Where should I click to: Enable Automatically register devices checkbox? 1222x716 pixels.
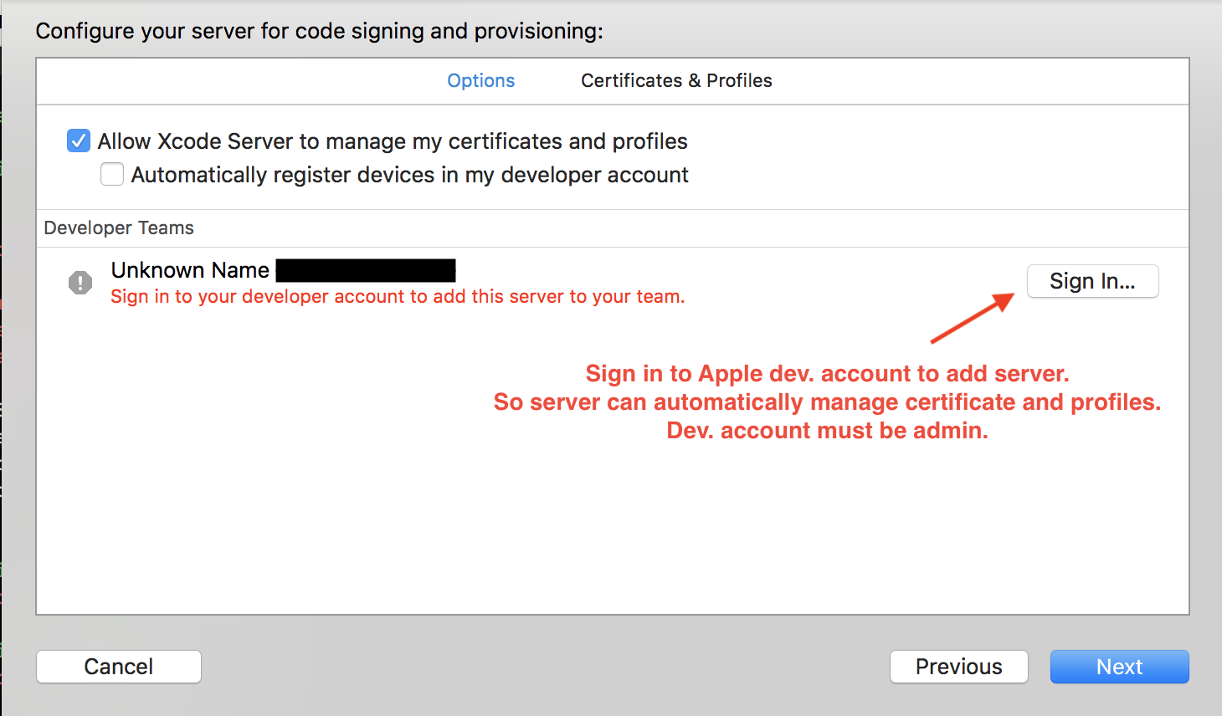(x=112, y=174)
